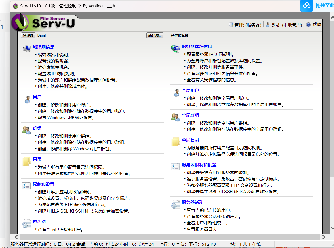Viewport: 334px width, 248px height.
Task: Click the Global Directories folder icon
Action: [x=176, y=142]
